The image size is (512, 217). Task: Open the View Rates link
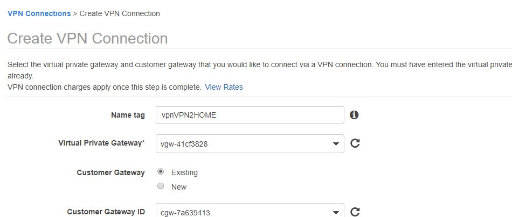click(224, 87)
